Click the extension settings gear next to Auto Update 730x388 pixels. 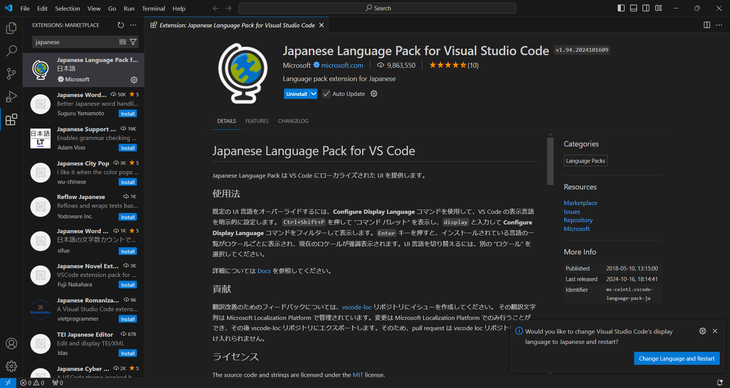pos(374,94)
